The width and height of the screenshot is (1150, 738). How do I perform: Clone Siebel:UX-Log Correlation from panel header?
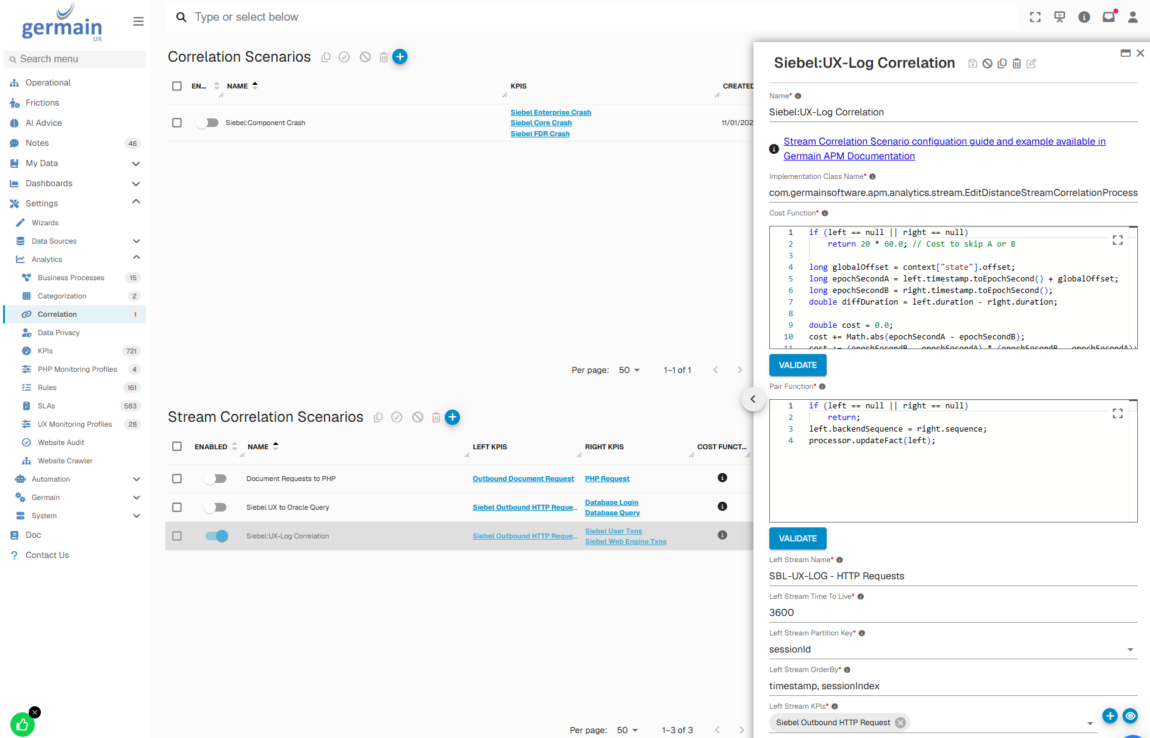pyautogui.click(x=1002, y=63)
